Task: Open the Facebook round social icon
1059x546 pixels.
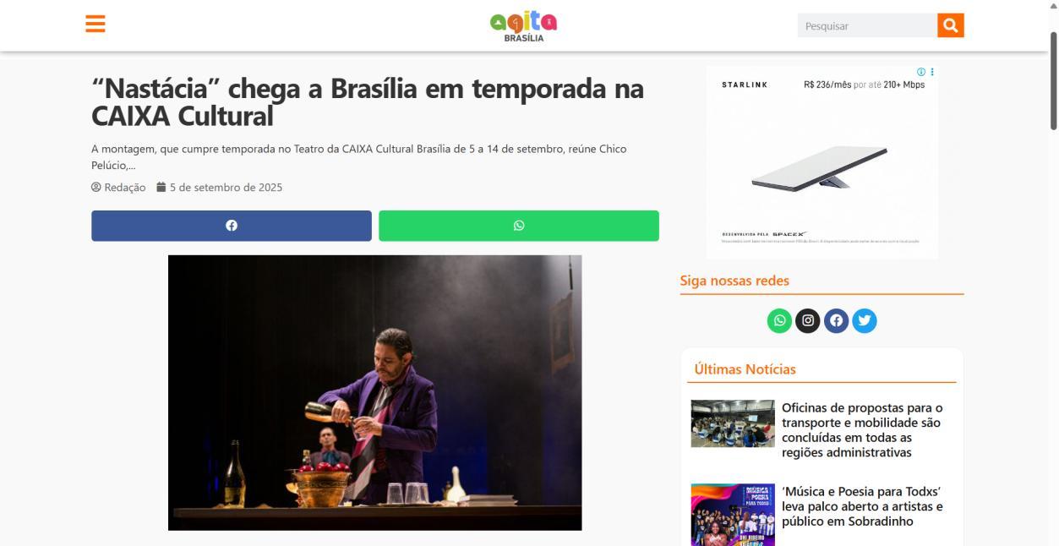Action: pyautogui.click(x=836, y=320)
